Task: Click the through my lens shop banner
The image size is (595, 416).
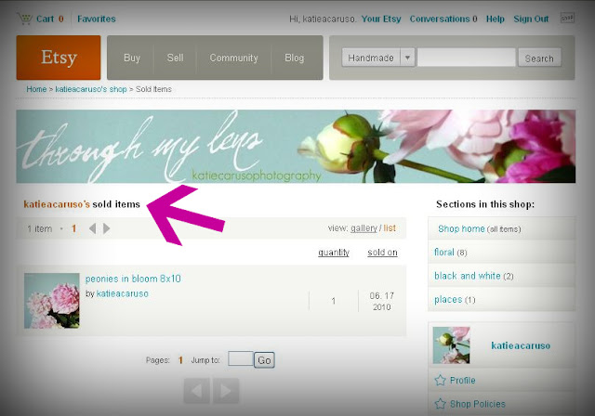Action: tap(296, 146)
